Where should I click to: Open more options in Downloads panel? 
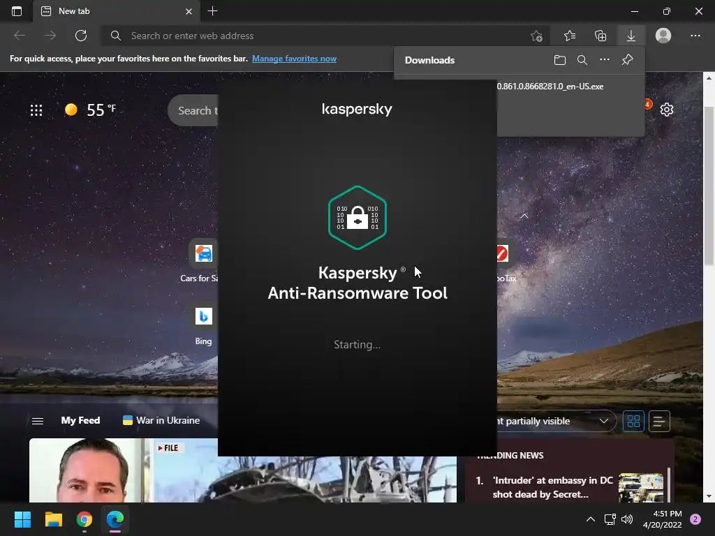coord(604,60)
